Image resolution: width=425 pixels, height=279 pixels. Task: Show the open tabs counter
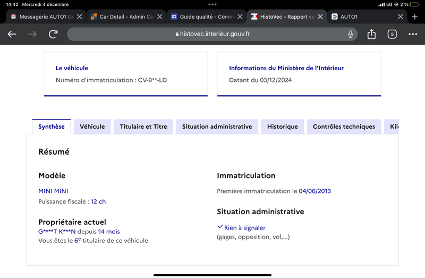(392, 34)
